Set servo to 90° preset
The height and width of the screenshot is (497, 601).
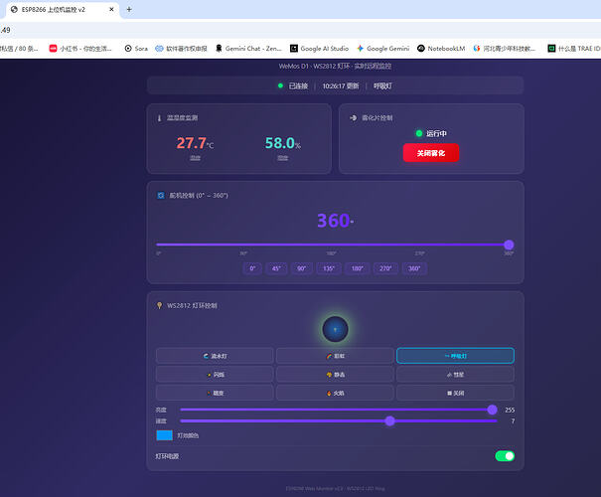(x=302, y=268)
